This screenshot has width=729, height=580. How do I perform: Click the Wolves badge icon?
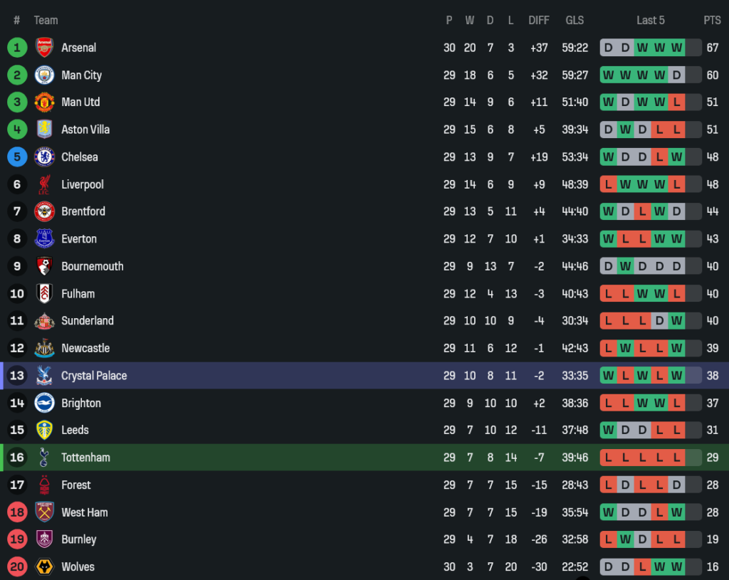point(44,567)
